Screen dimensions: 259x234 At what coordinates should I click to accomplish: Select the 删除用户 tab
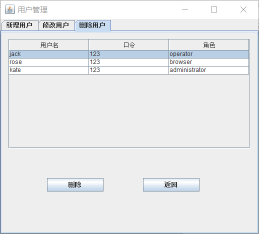[x=93, y=25]
